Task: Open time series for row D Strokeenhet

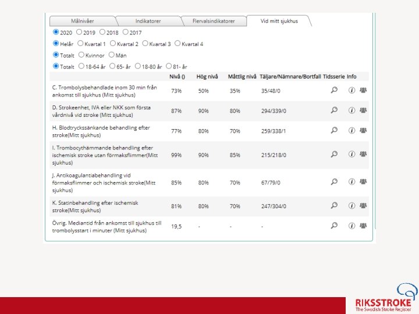Action: pyautogui.click(x=334, y=110)
